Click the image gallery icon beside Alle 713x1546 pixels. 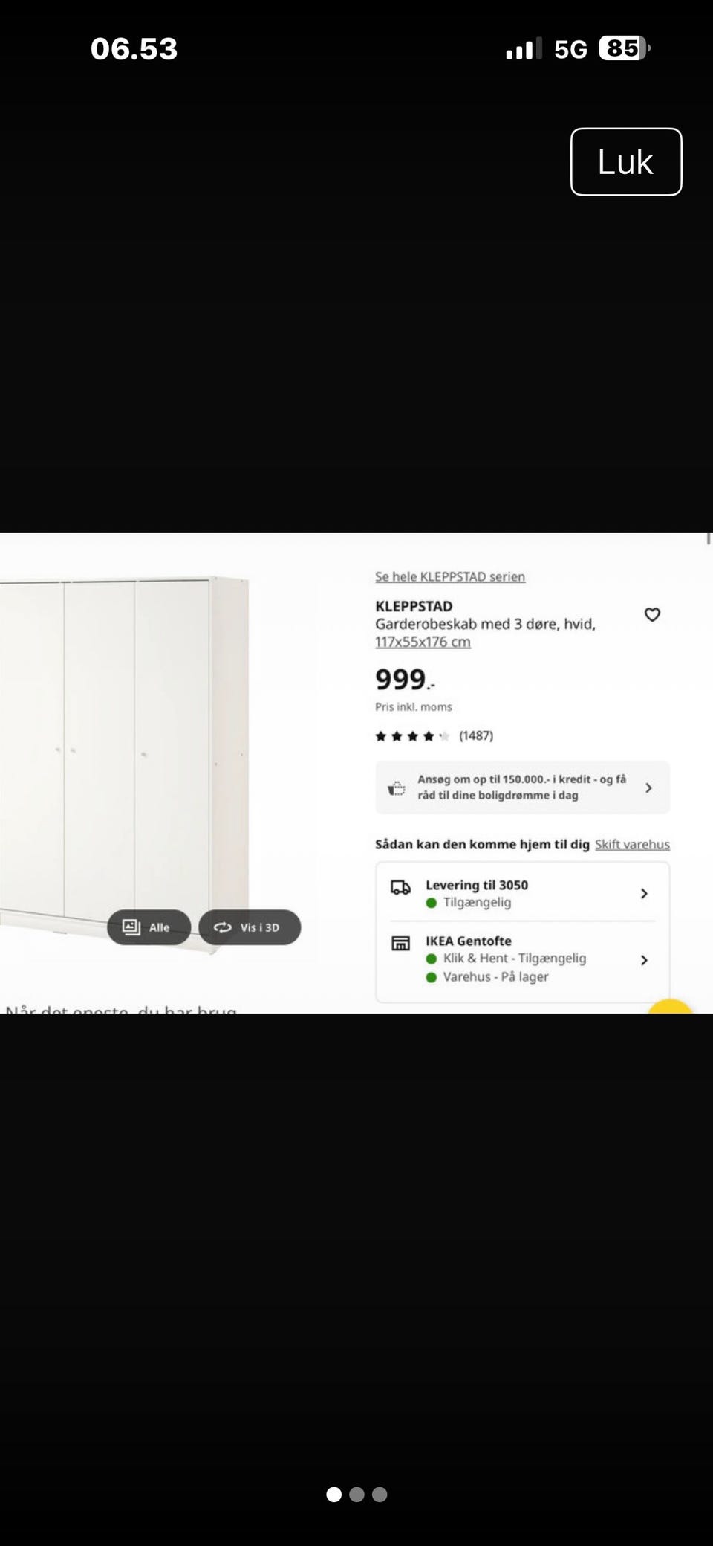(x=131, y=927)
